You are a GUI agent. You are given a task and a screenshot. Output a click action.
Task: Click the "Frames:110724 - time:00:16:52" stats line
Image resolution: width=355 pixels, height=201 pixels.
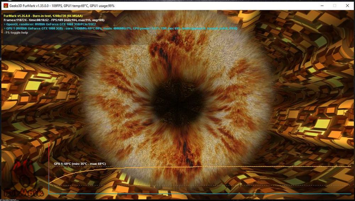[54, 20]
